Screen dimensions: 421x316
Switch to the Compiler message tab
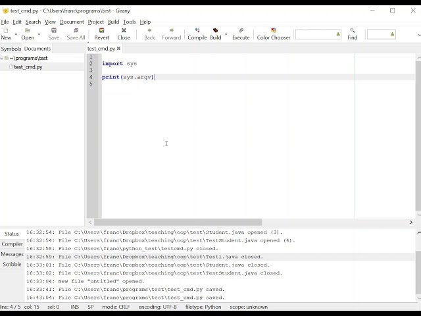(x=12, y=244)
